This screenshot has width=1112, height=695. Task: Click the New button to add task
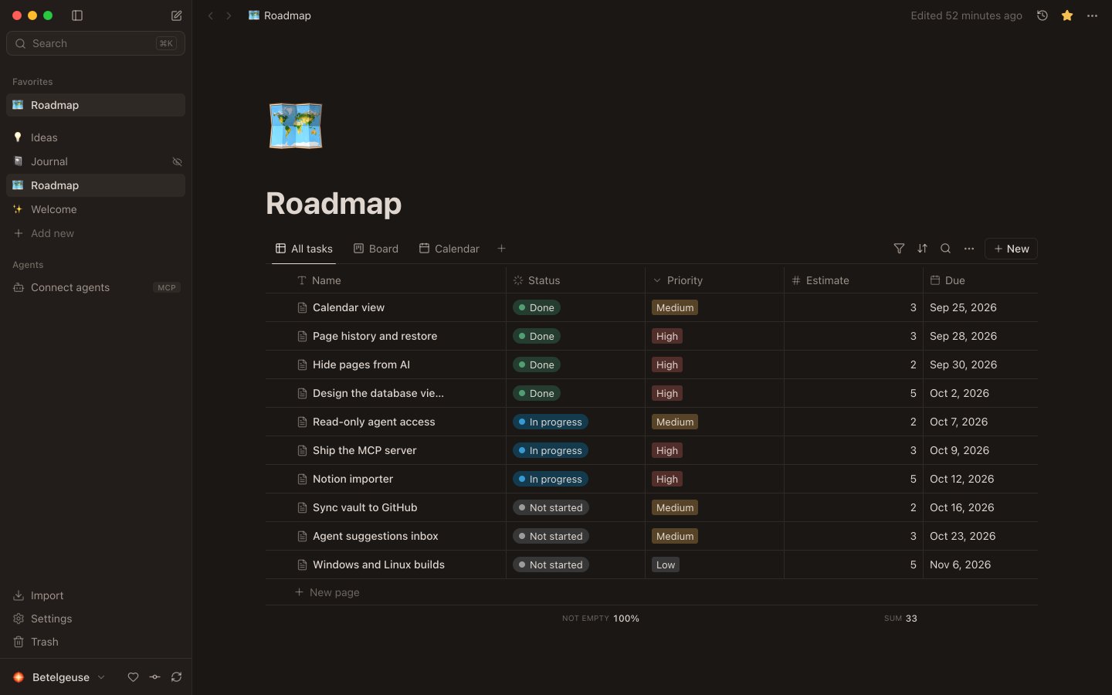click(x=1011, y=249)
